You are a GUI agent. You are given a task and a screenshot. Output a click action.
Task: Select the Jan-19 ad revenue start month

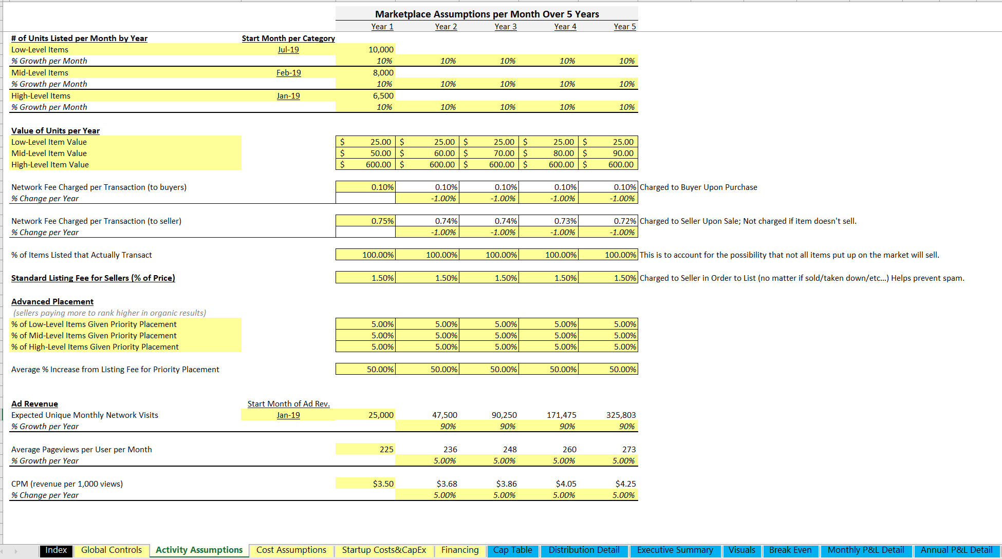tap(288, 415)
